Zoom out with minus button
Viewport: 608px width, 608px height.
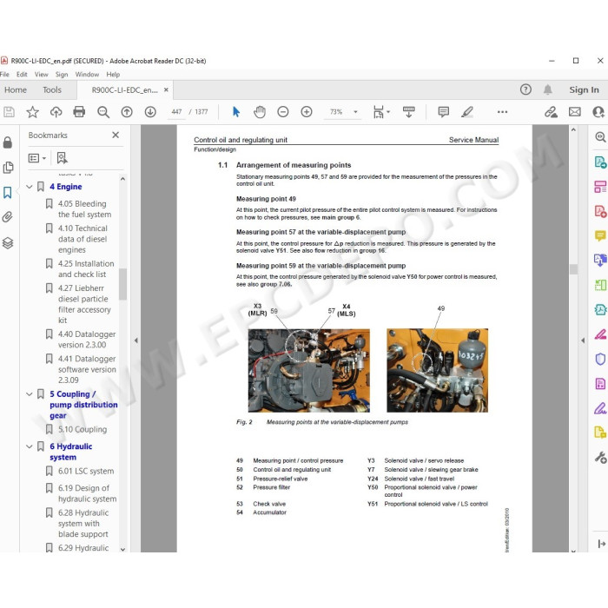click(283, 112)
